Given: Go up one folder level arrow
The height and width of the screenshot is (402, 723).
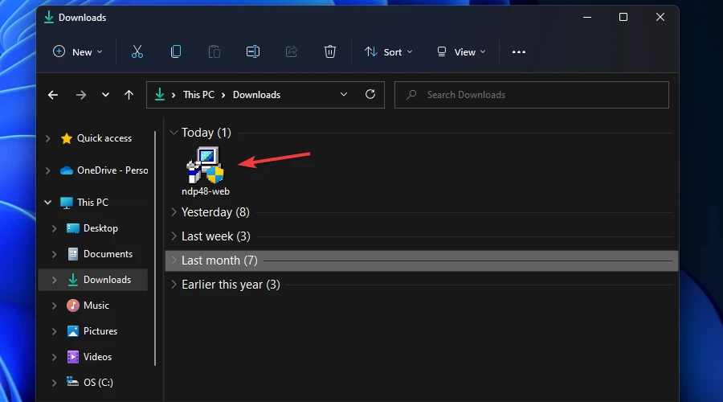Looking at the screenshot, I should (129, 95).
